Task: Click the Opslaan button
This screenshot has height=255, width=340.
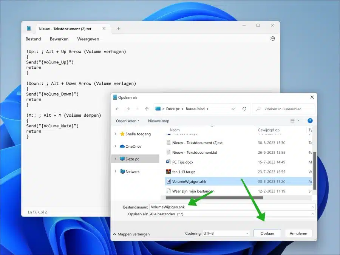Action: [267, 233]
